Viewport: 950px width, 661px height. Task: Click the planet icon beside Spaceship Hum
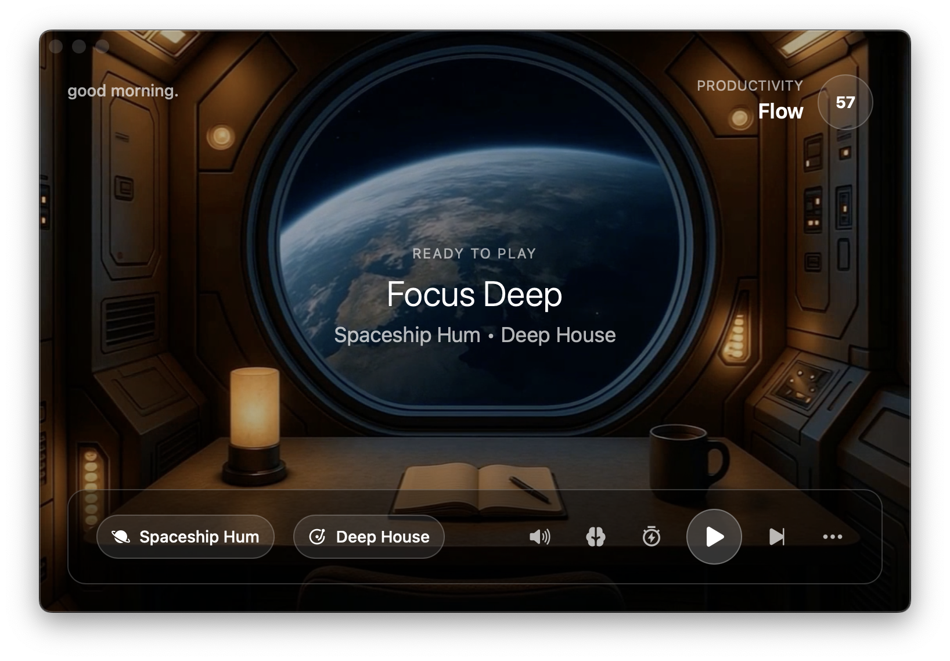pos(121,537)
